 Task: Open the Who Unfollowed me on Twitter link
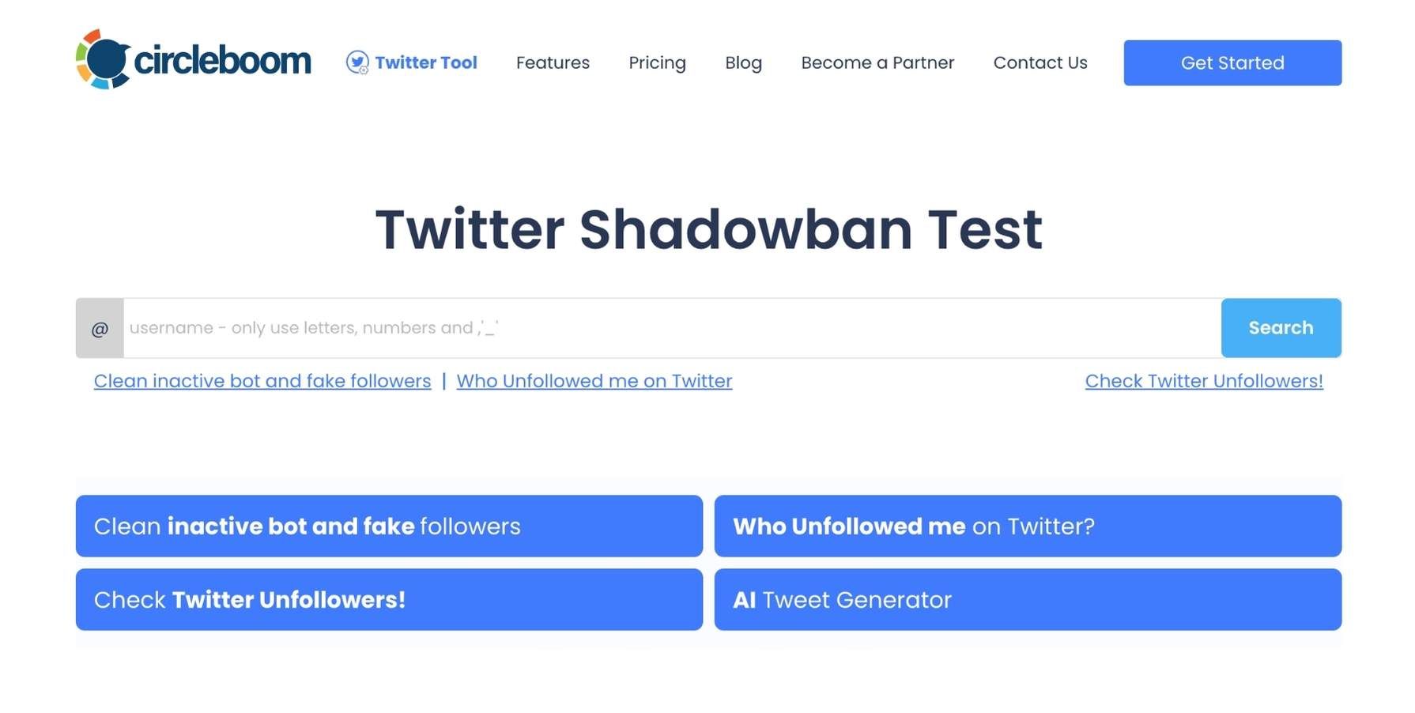(x=594, y=380)
